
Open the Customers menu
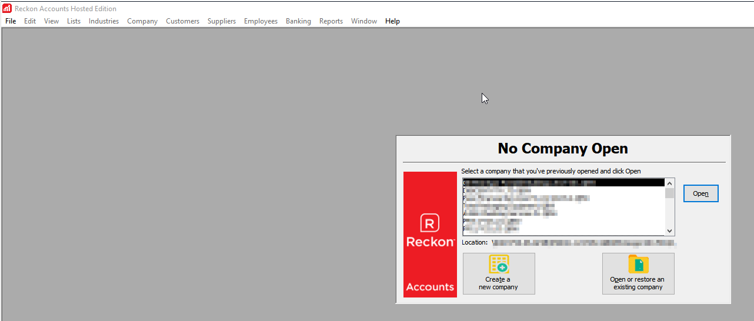click(x=183, y=21)
